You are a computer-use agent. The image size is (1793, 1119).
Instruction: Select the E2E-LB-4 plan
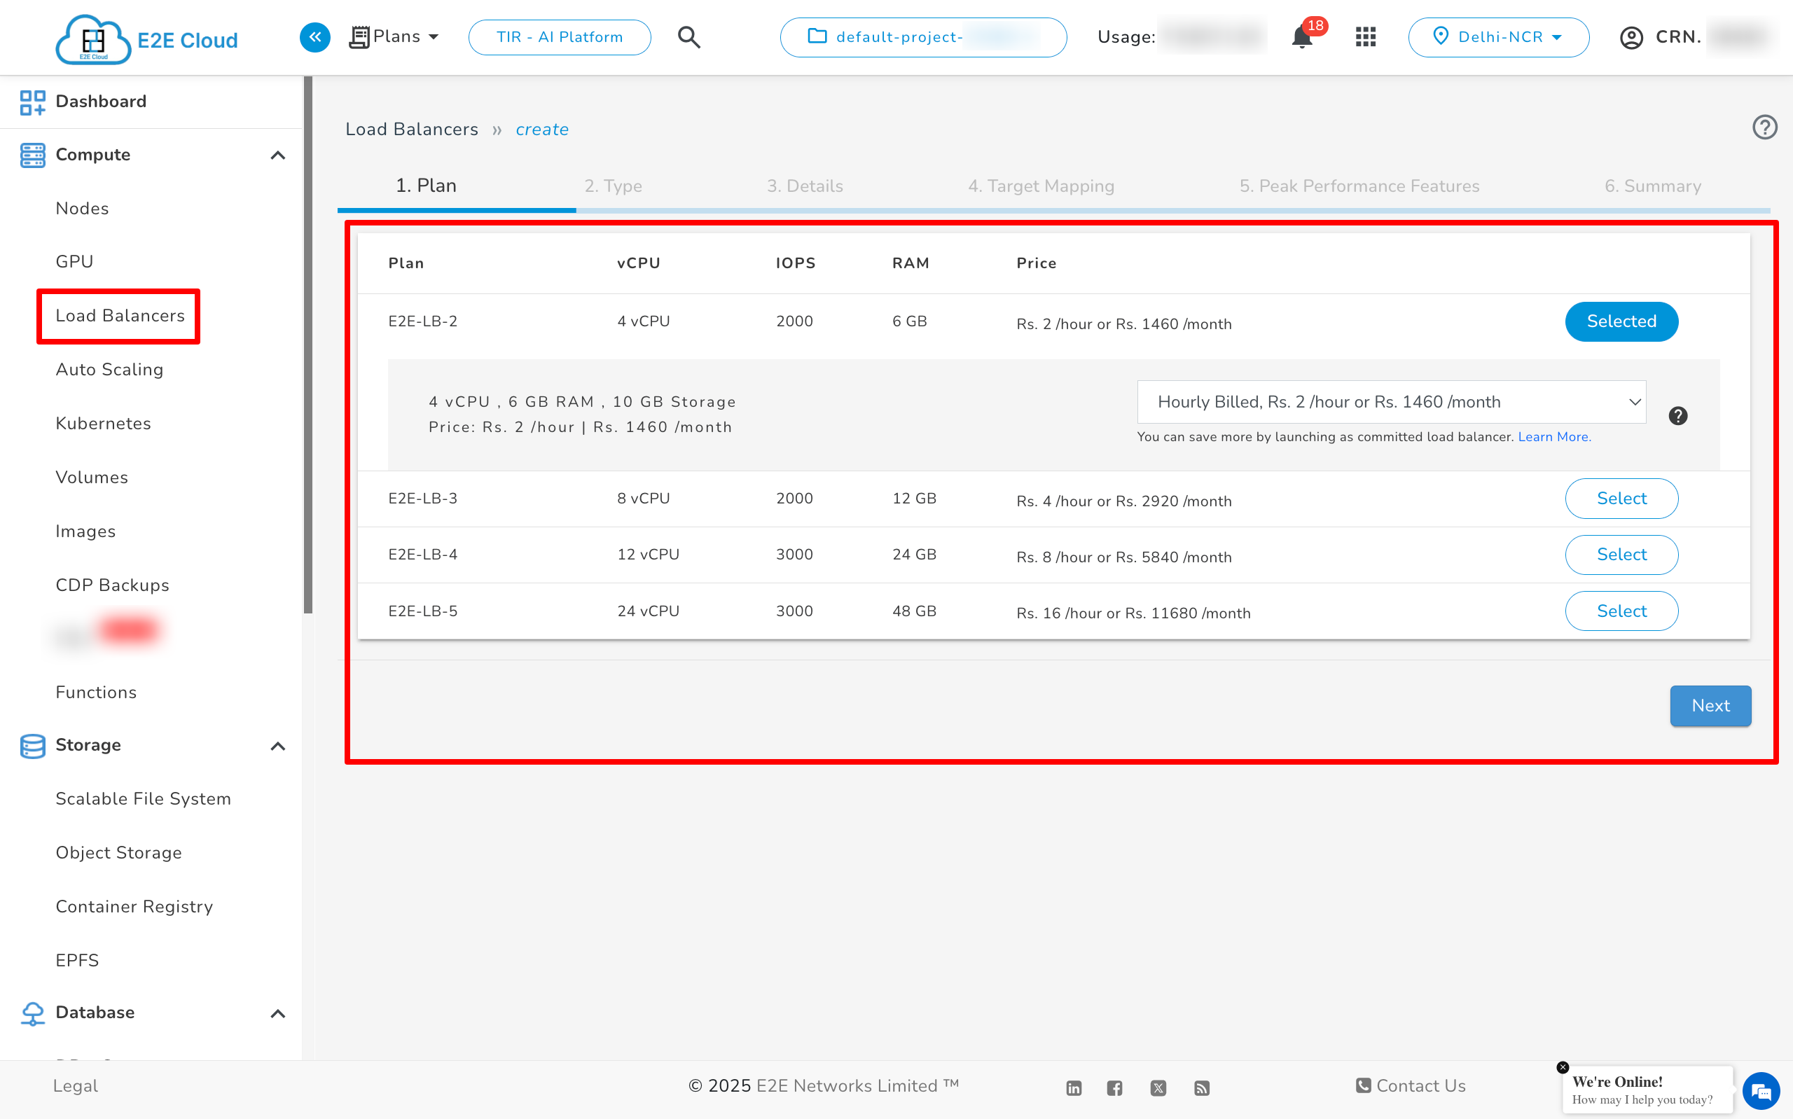[1621, 555]
